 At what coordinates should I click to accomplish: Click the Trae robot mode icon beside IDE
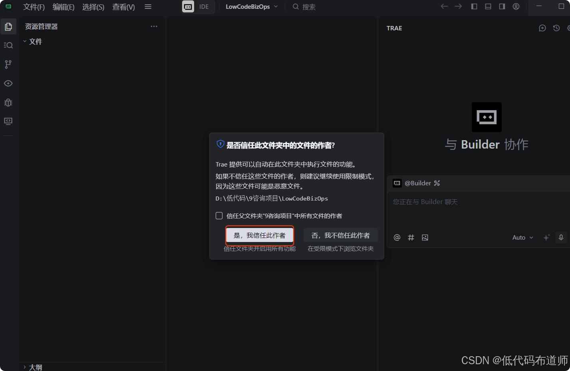[x=188, y=6]
